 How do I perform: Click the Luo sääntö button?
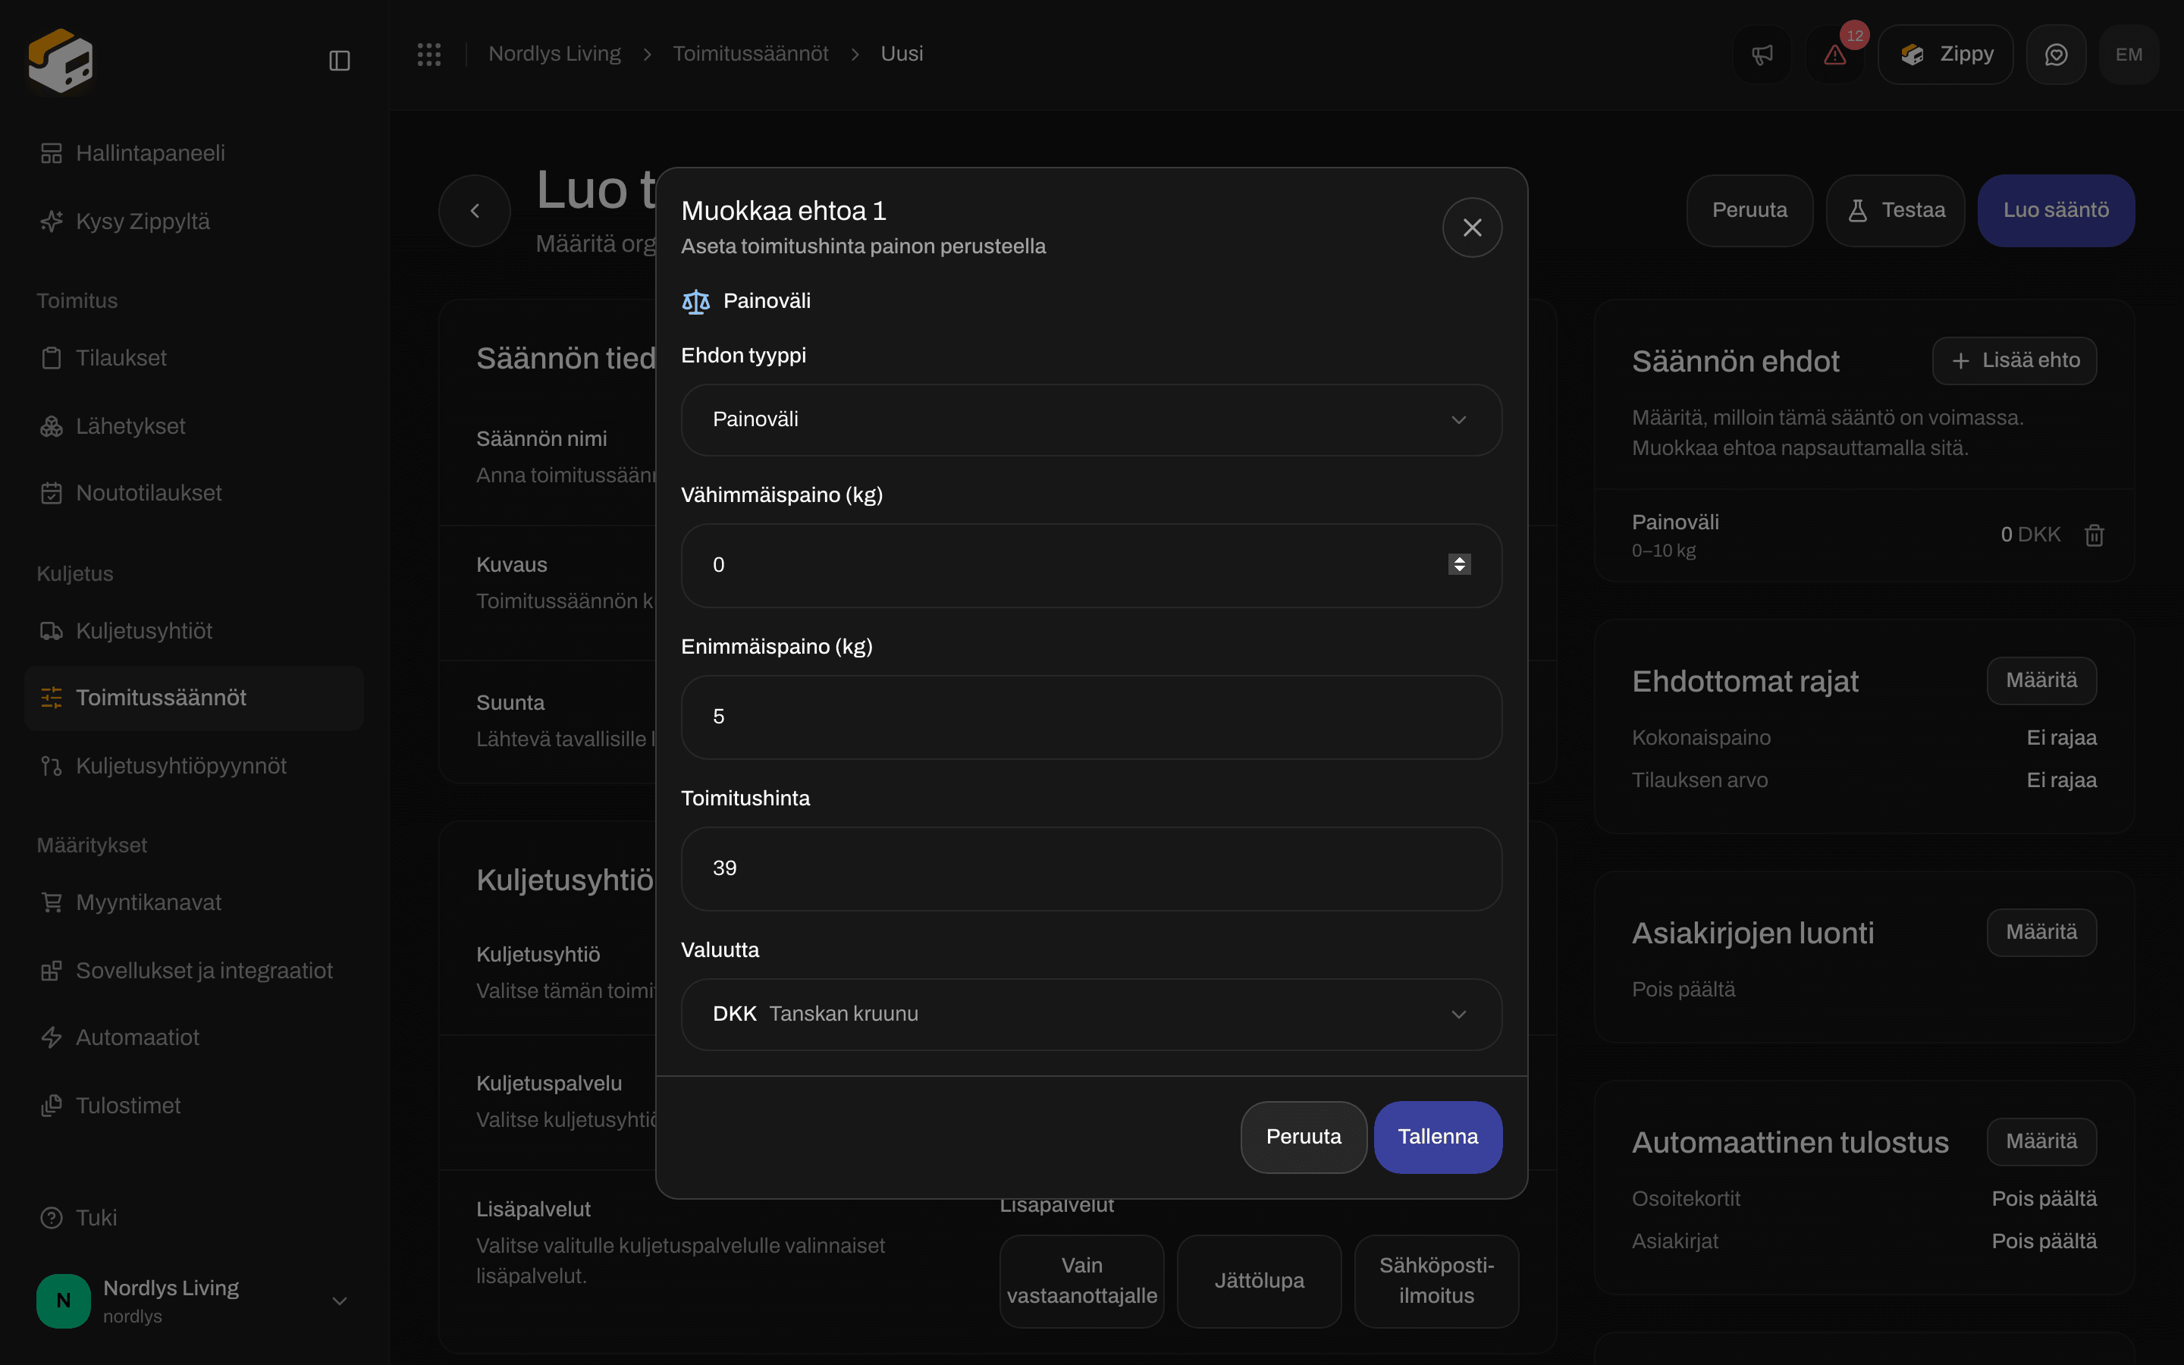[2056, 210]
